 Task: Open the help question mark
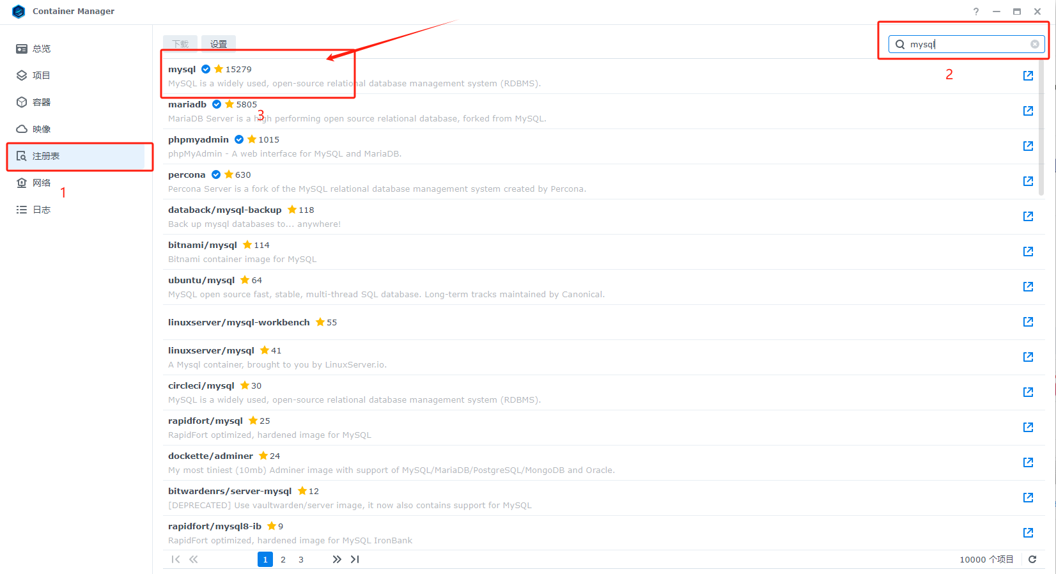976,12
